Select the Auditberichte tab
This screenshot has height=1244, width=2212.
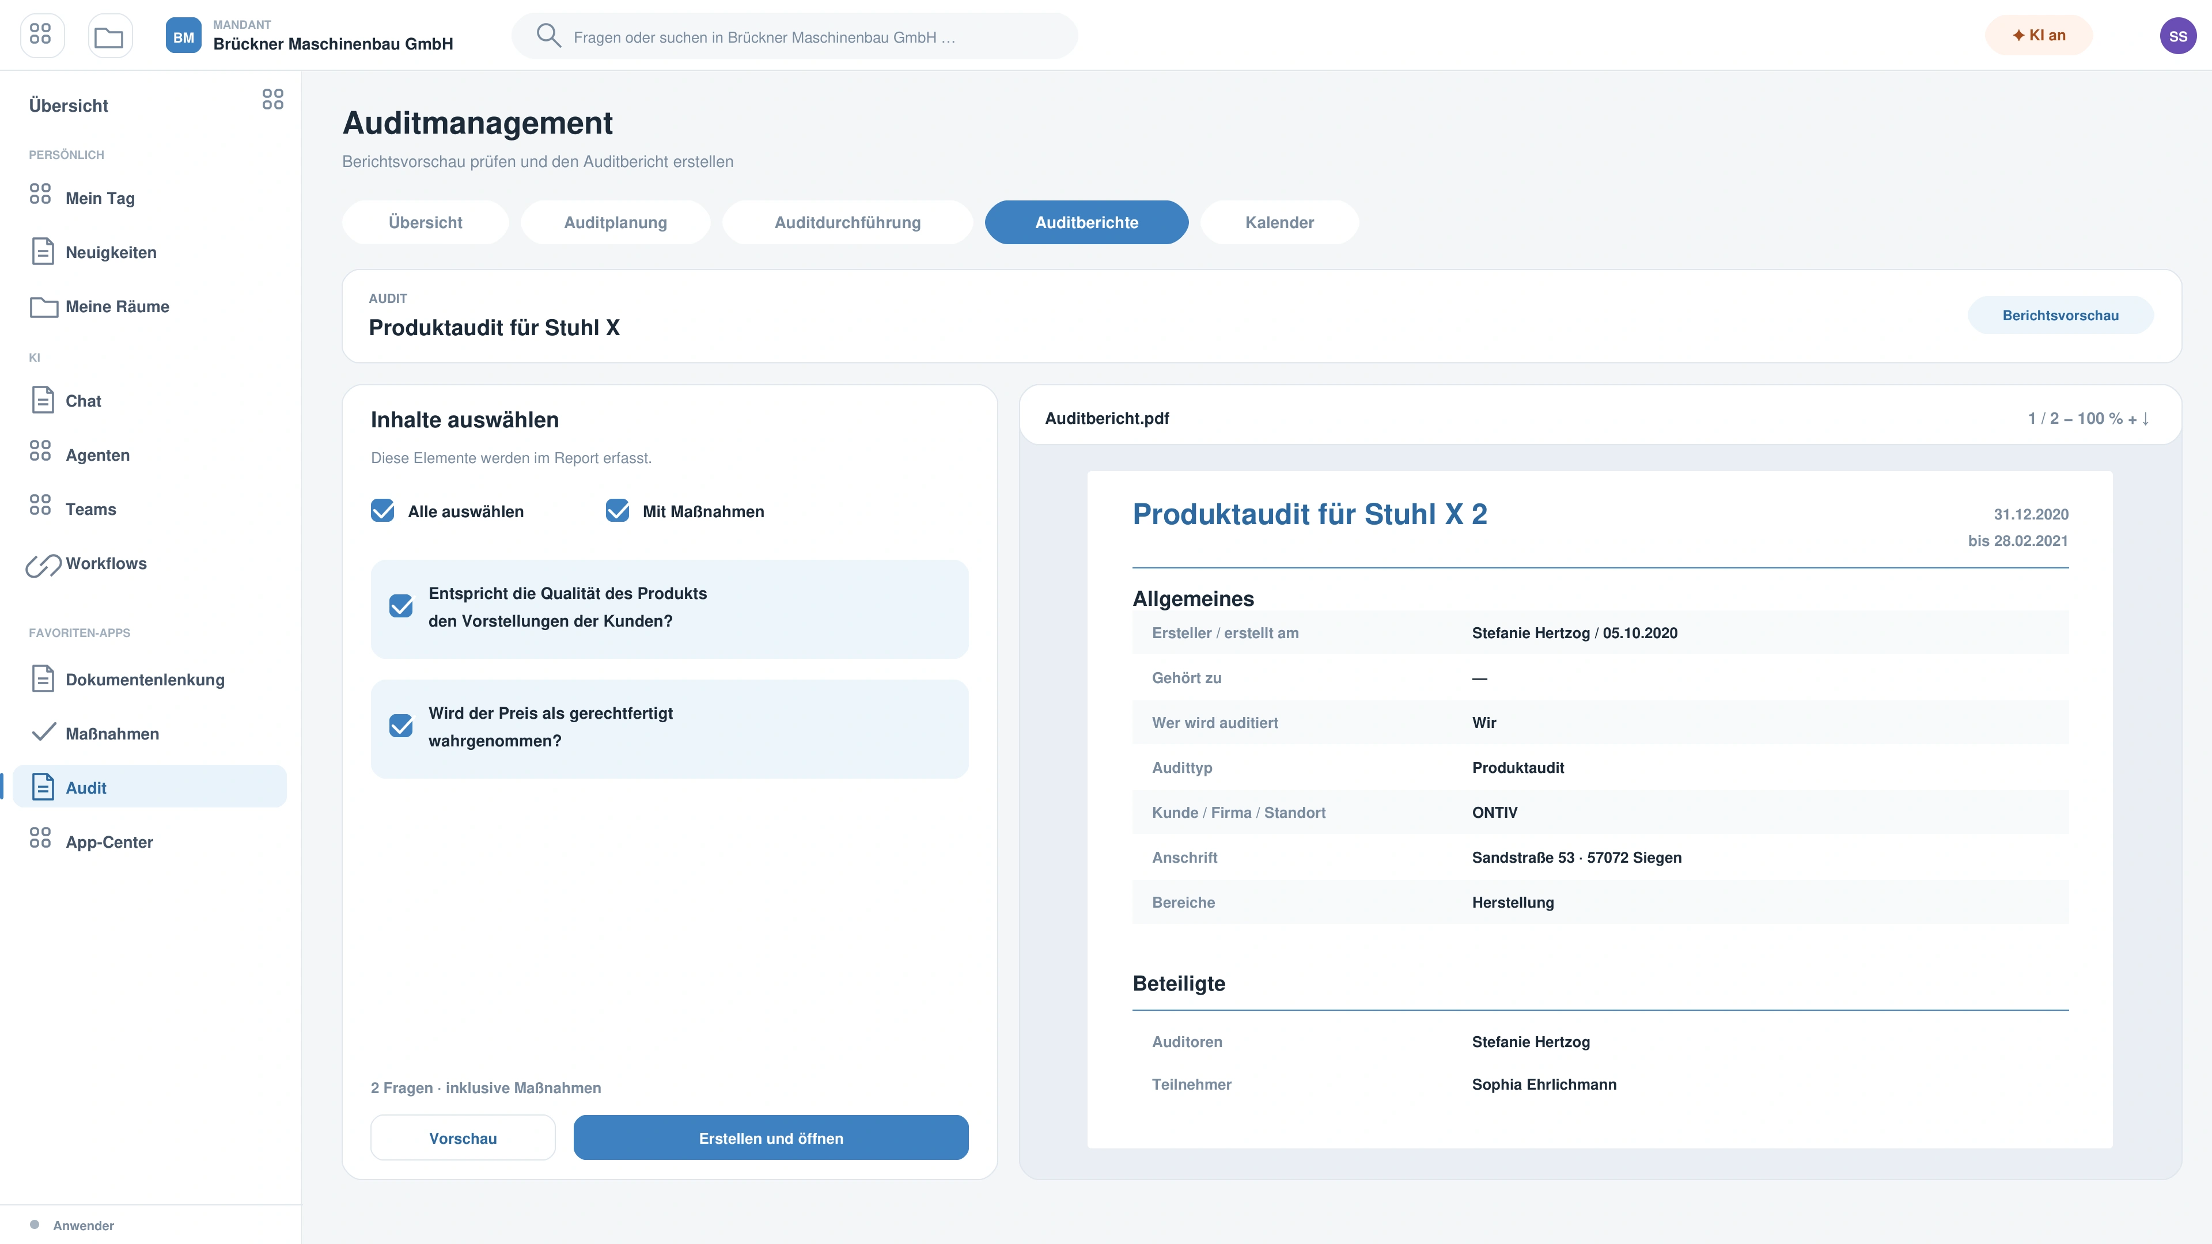tap(1086, 222)
